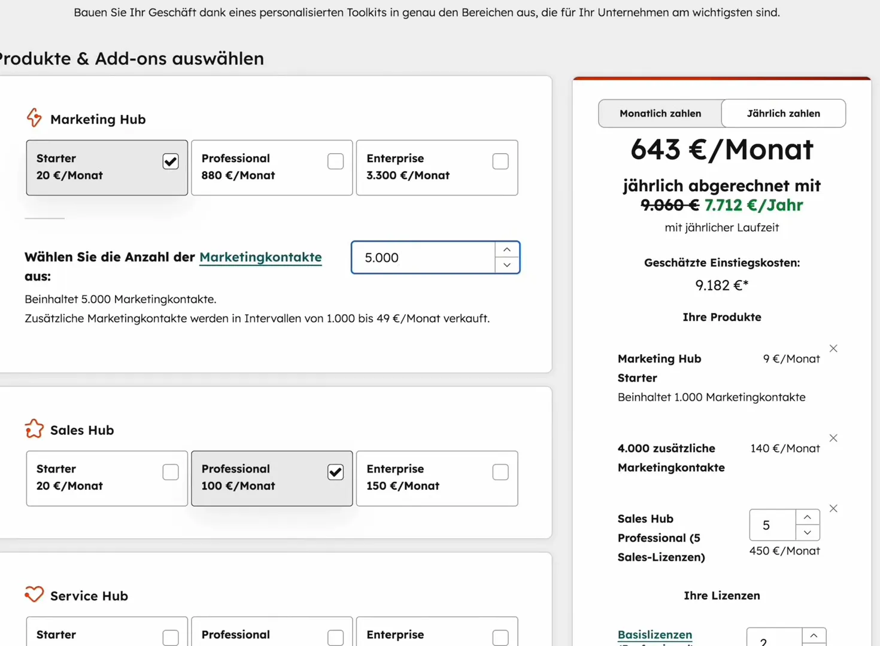The image size is (880, 646).
Task: Check Marketing Hub Professional checkbox
Action: click(336, 161)
